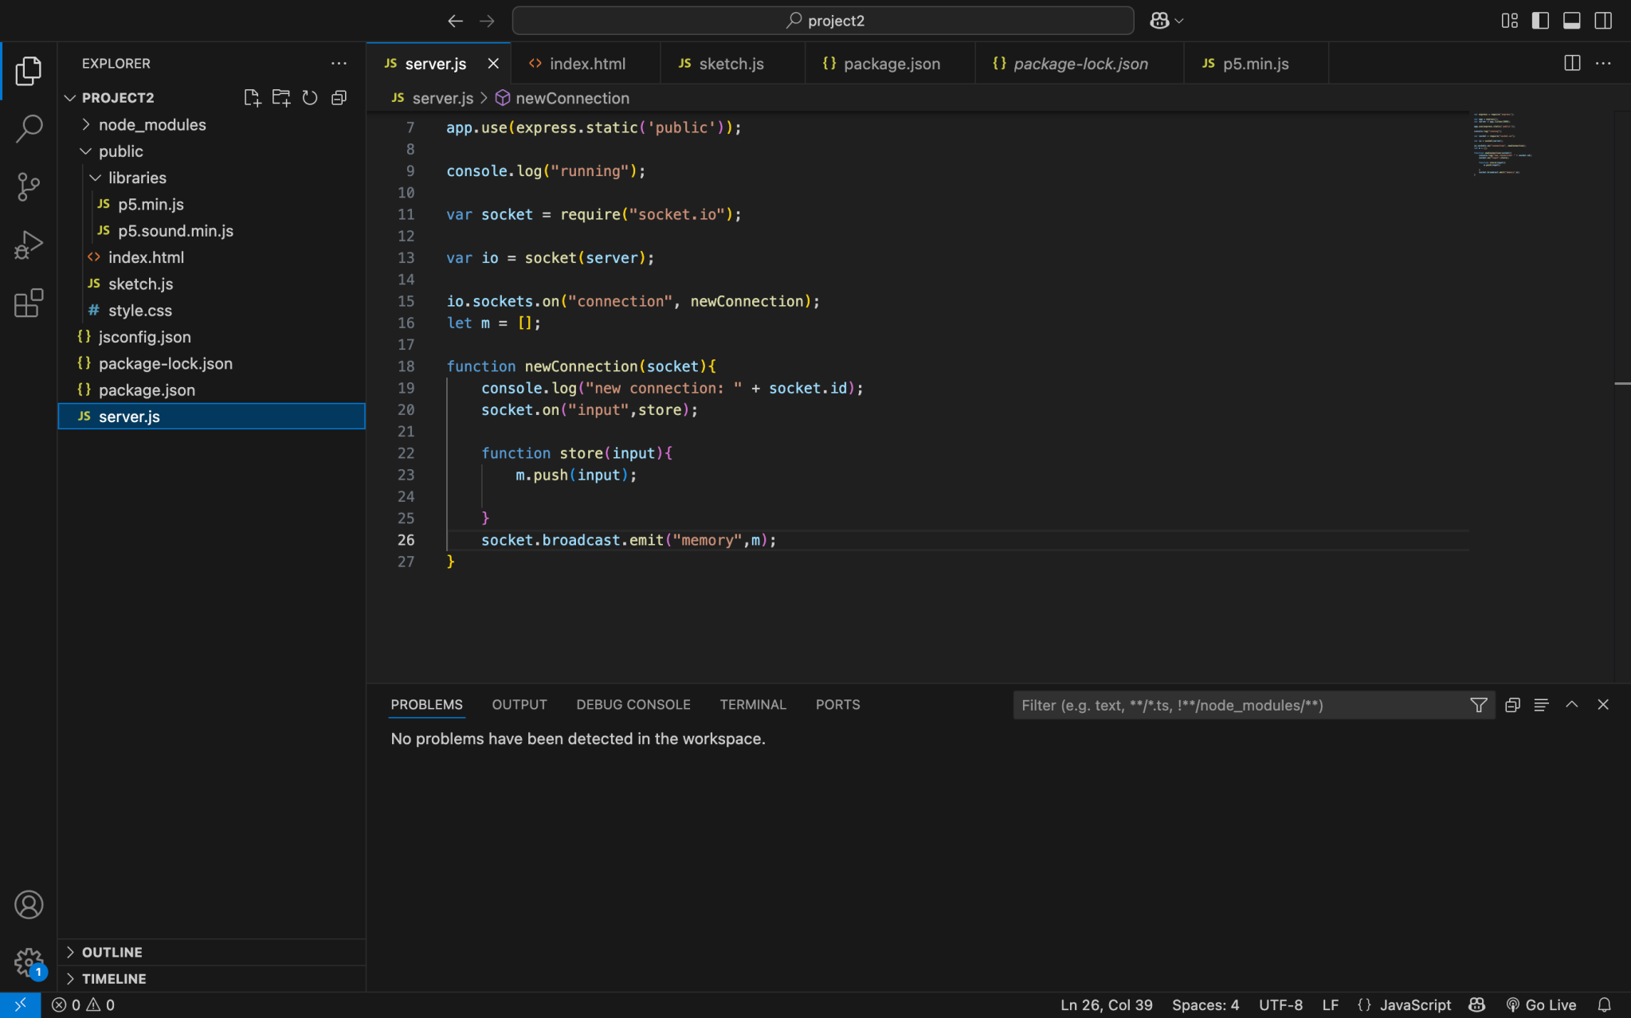
Task: Click Go Live in status bar
Action: 1541,1004
